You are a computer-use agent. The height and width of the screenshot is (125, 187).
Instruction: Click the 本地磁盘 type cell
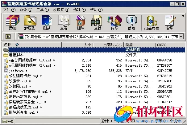tap(133, 50)
